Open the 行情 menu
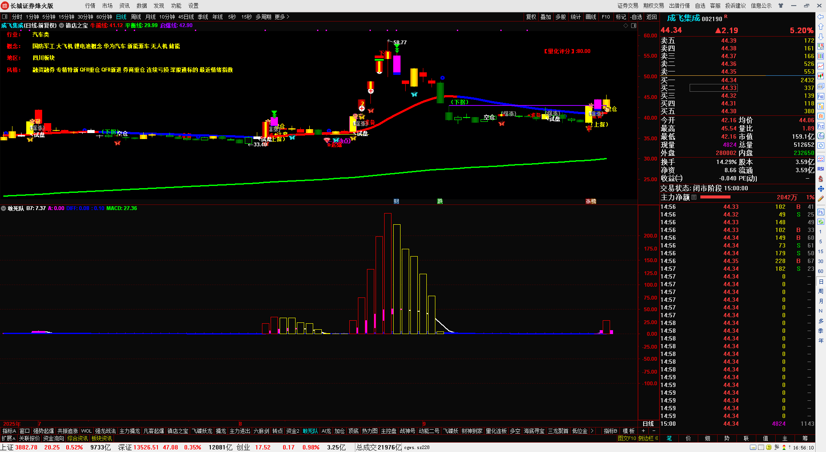The width and height of the screenshot is (826, 452). 90,6
